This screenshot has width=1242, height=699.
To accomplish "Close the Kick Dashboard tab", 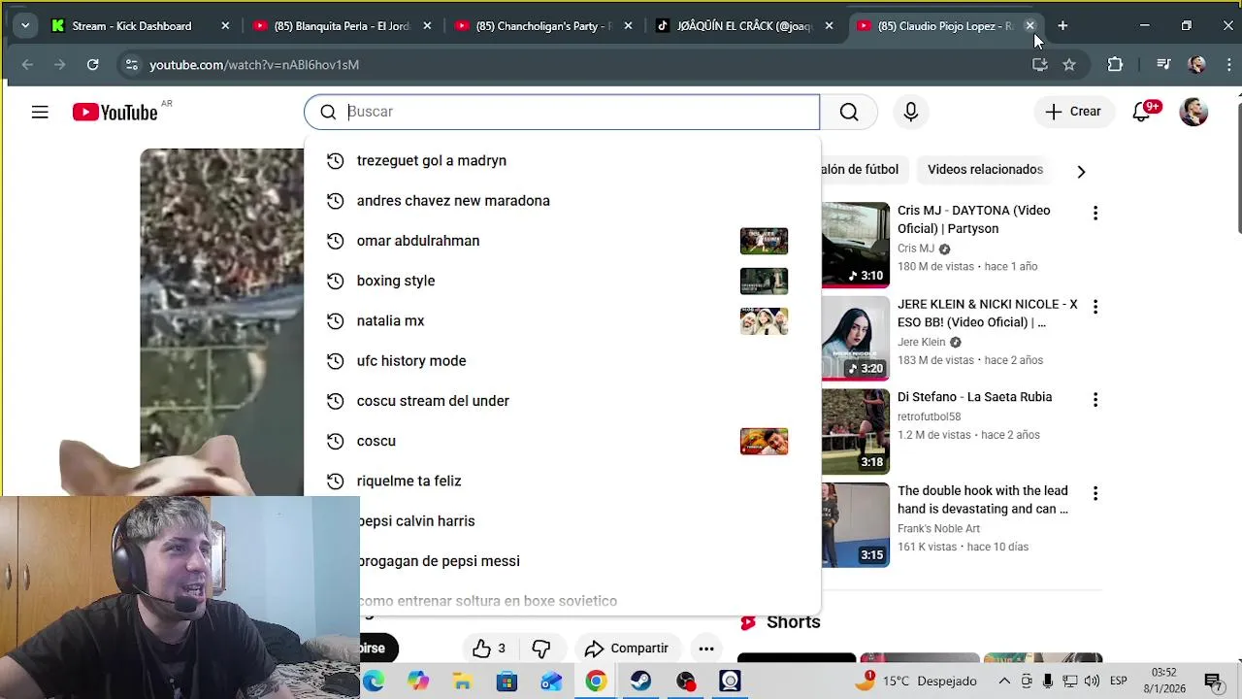I will click(225, 26).
